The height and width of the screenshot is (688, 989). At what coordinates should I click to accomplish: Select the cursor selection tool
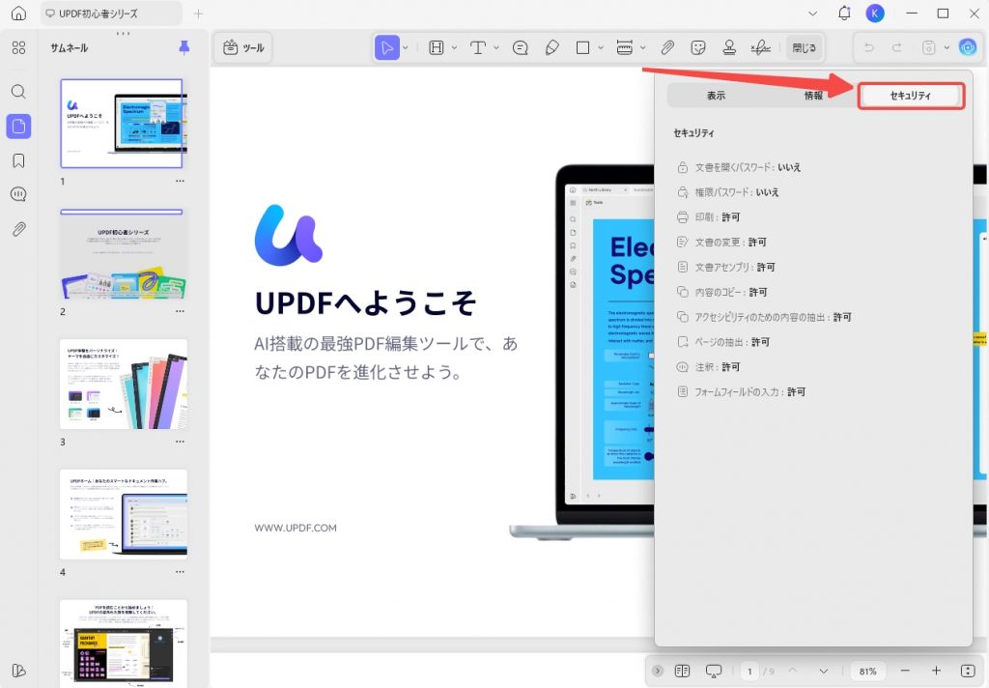[386, 47]
